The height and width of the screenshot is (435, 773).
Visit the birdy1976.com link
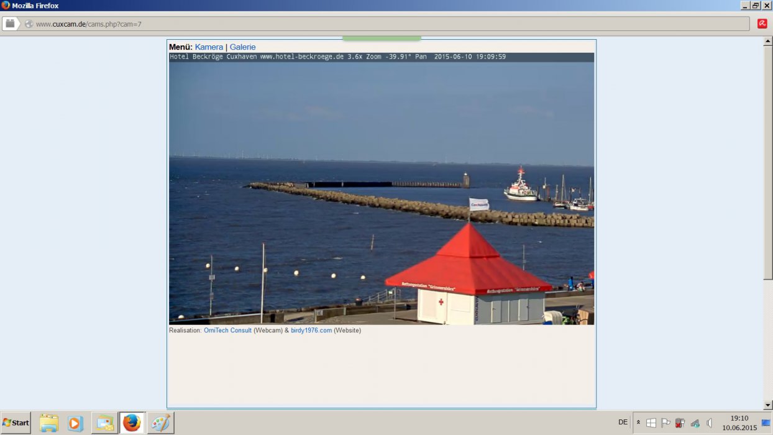point(311,331)
